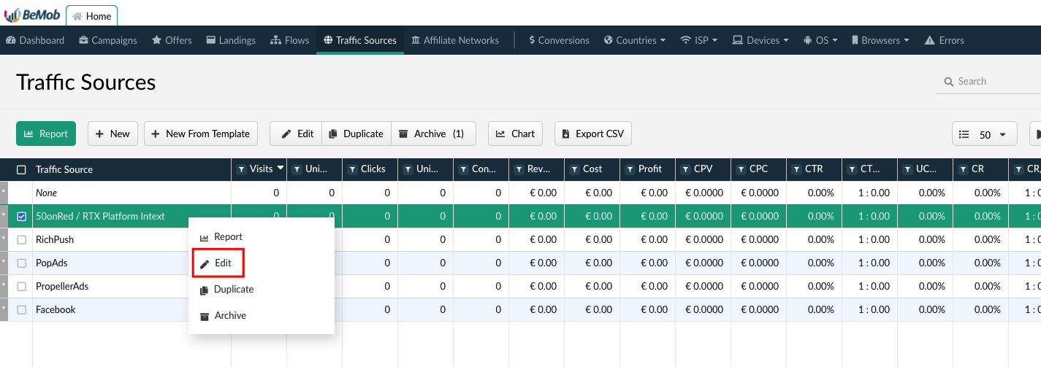Open the Errors report

(945, 40)
